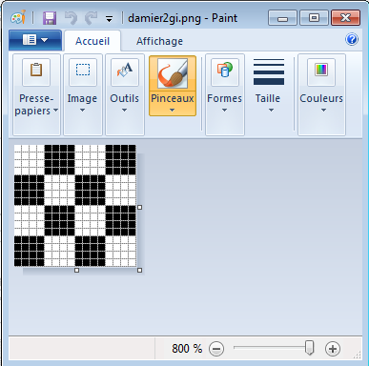
Task: Click the 800 % zoom level text
Action: (187, 349)
